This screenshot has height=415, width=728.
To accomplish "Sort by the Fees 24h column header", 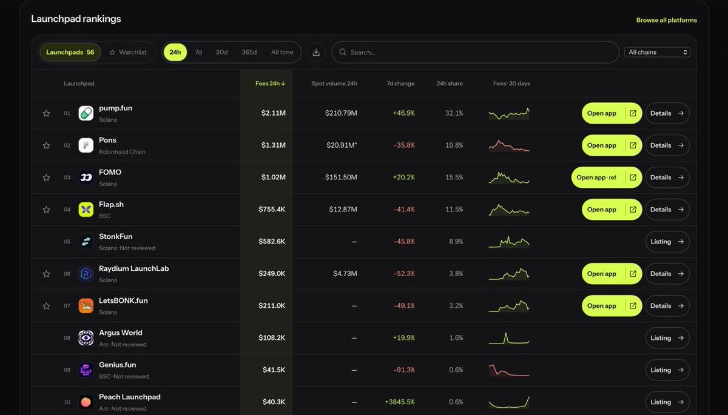I will (x=270, y=84).
